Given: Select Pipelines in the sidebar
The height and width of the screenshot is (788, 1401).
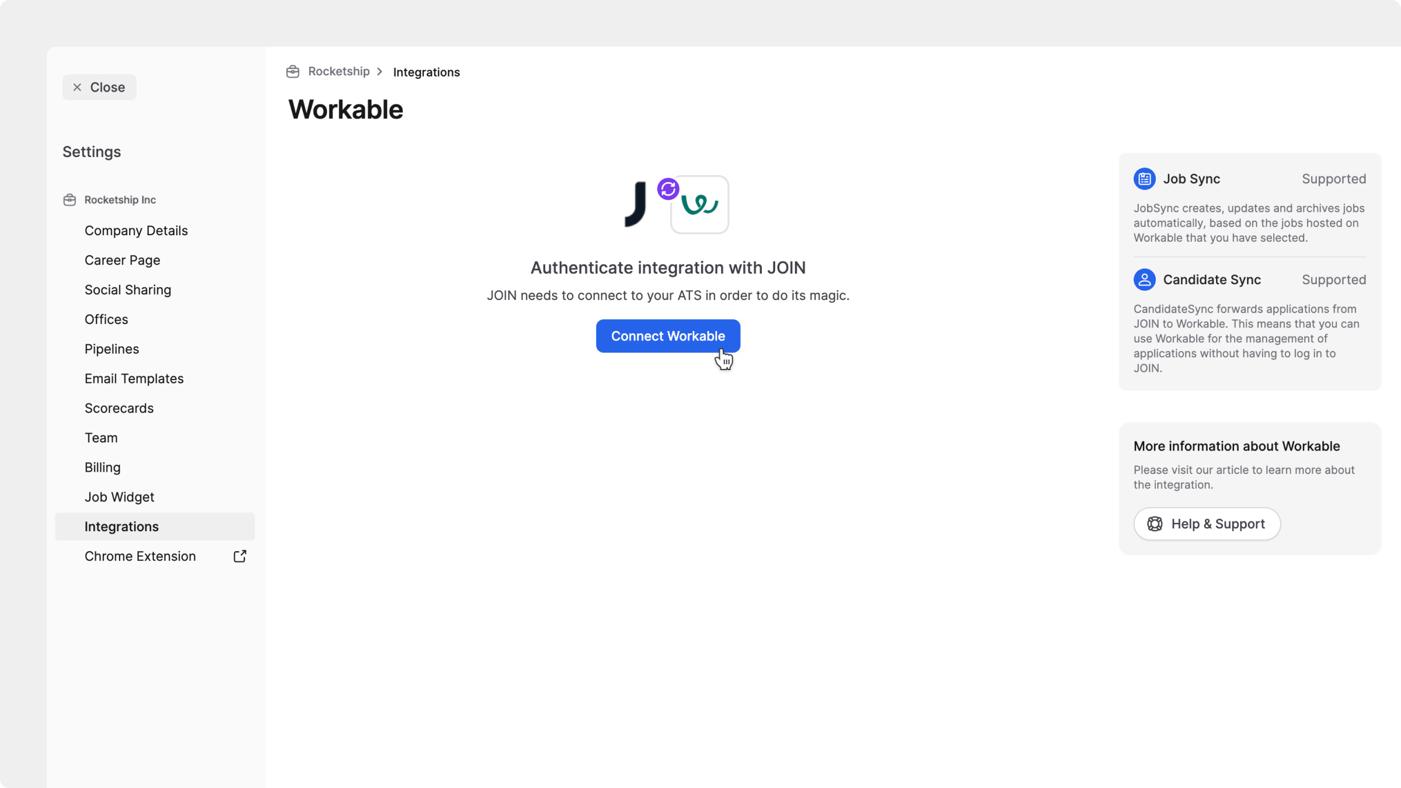Looking at the screenshot, I should (111, 349).
